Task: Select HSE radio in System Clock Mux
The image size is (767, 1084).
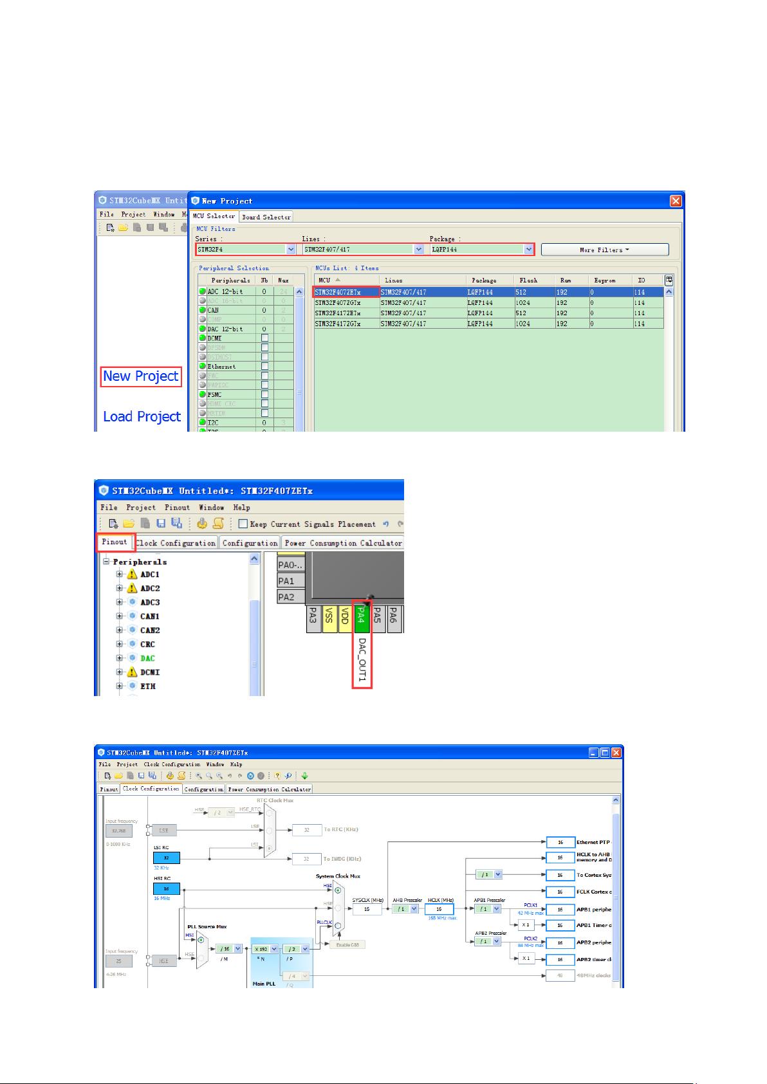Action: click(x=338, y=908)
